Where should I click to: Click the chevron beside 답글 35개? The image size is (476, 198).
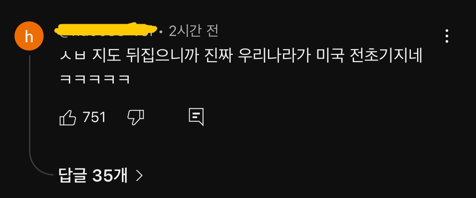(x=139, y=176)
